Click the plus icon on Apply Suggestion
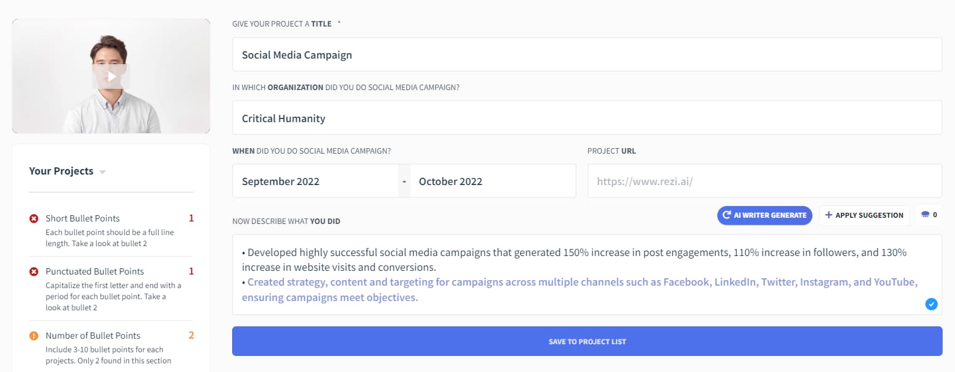 click(828, 215)
